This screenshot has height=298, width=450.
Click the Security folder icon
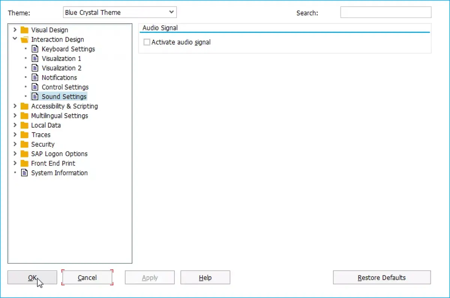(x=24, y=144)
